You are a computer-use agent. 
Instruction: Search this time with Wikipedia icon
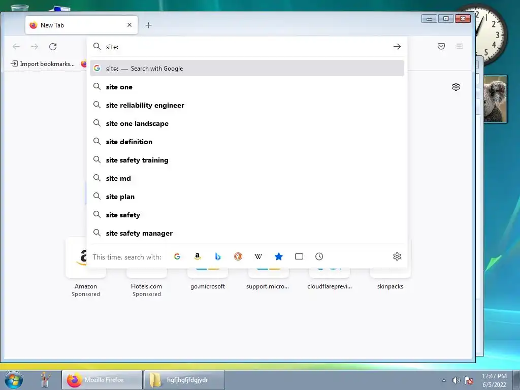(x=258, y=256)
